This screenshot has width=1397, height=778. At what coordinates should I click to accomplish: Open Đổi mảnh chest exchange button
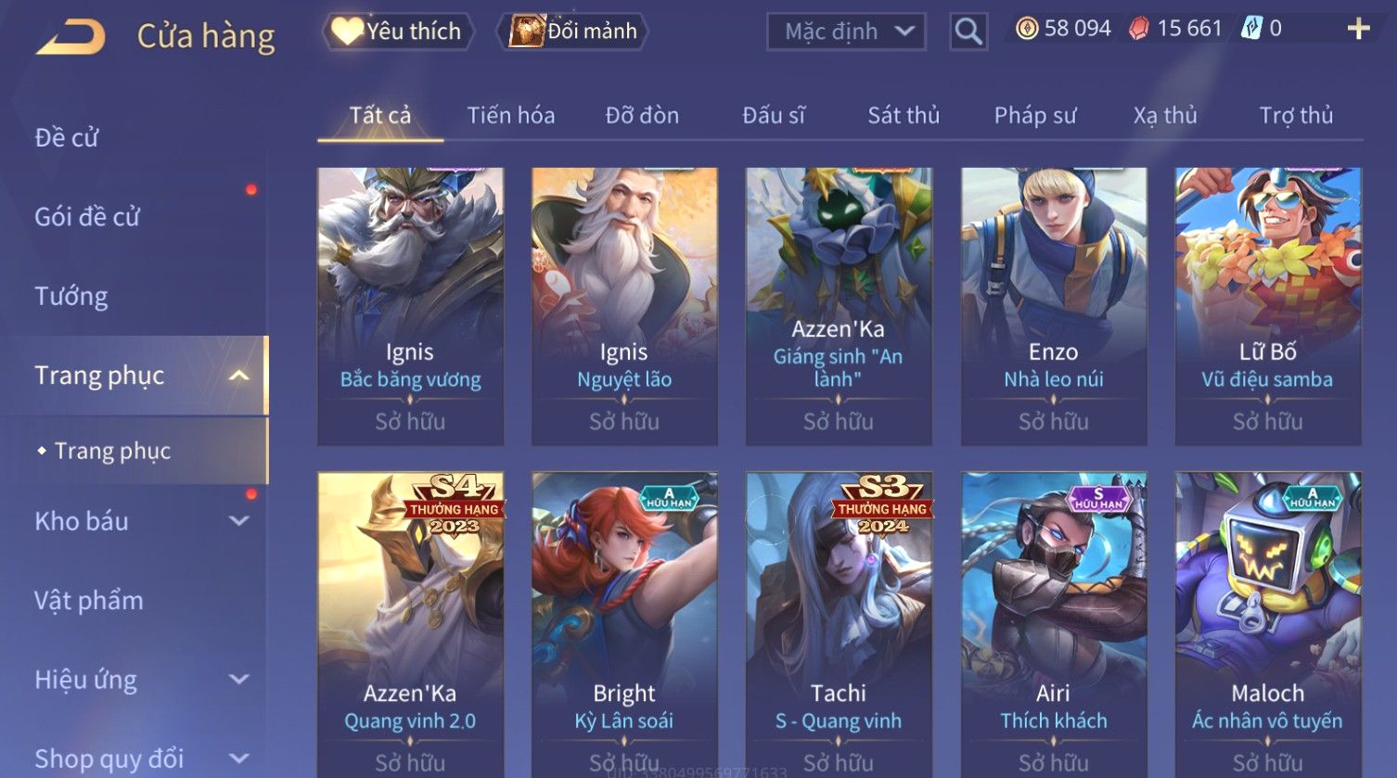point(572,32)
